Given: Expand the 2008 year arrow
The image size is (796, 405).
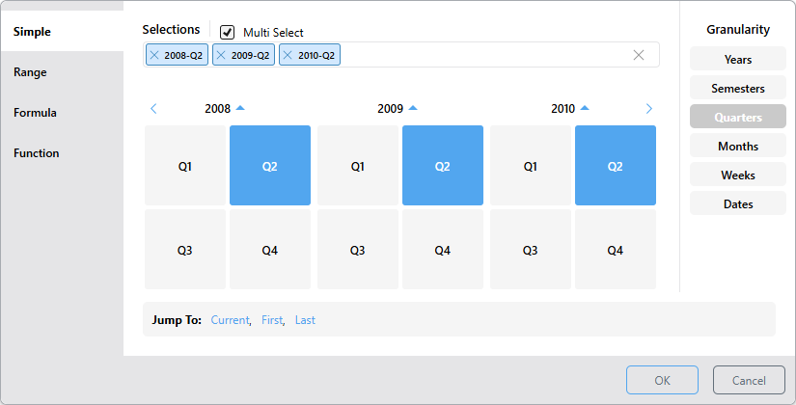Looking at the screenshot, I should (x=240, y=108).
